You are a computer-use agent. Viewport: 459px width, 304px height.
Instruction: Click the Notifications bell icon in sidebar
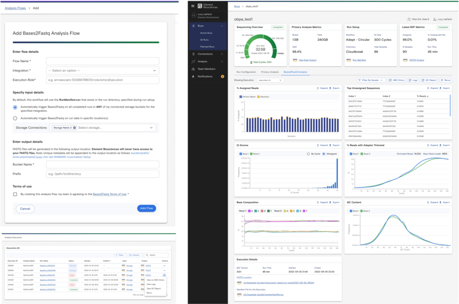coord(193,76)
